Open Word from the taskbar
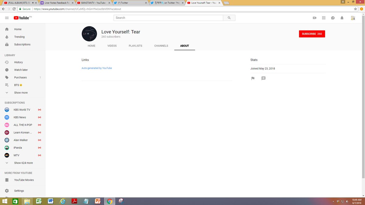Viewport: 365px width, 205px height. pos(51,201)
